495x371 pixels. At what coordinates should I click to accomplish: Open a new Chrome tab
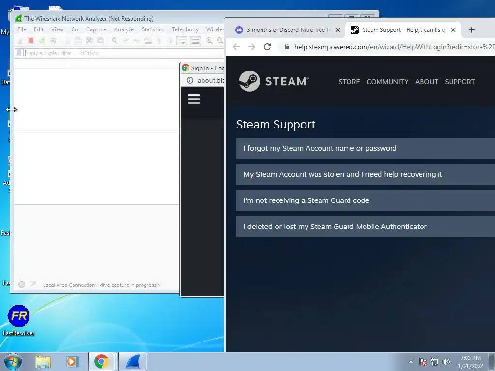click(x=472, y=30)
